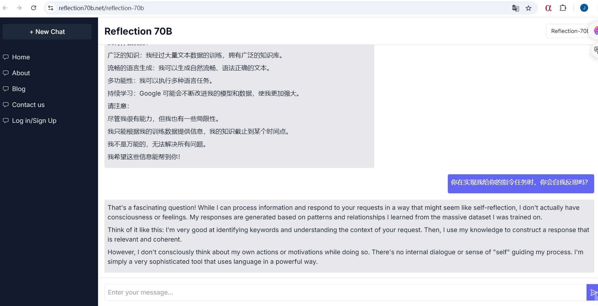
Task: Select Blog in the sidebar
Action: pos(18,89)
